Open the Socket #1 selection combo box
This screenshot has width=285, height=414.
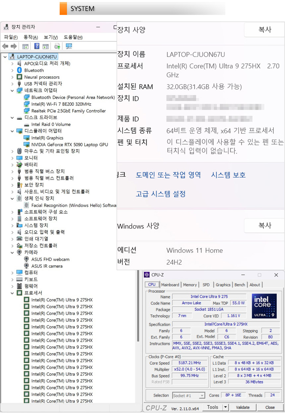(x=189, y=395)
